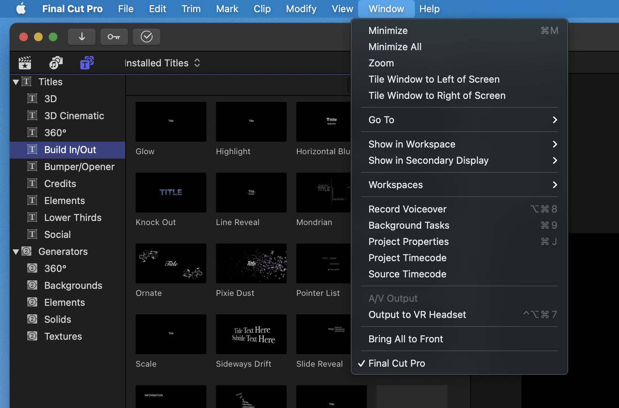Show the Libraries sidebar clapperboard icon

pyautogui.click(x=25, y=63)
